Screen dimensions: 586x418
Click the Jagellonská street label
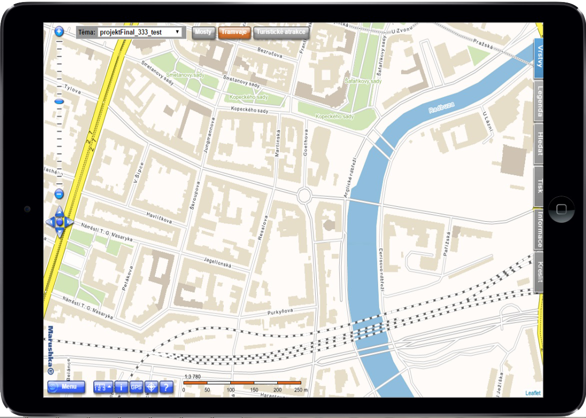[217, 262]
